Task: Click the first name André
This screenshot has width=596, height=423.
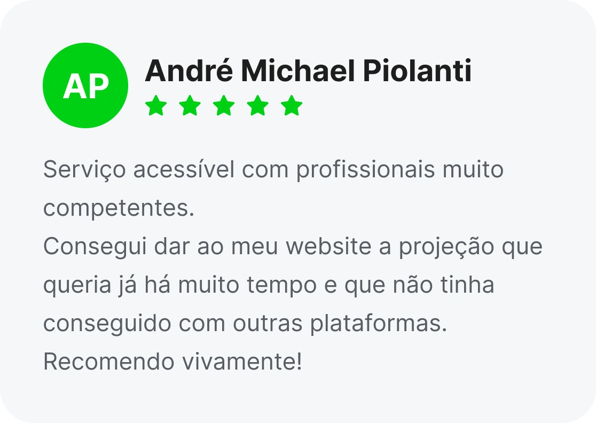Action: point(189,70)
